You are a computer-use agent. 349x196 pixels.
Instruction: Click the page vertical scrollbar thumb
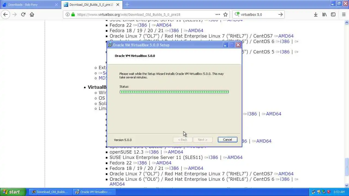pos(347,167)
